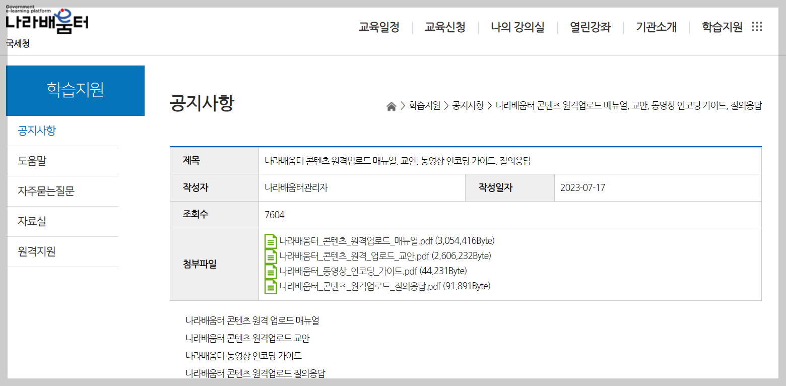Viewport: 786px width, 386px height.
Task: Click 공지사항 in the breadcrumb
Action: (x=468, y=106)
